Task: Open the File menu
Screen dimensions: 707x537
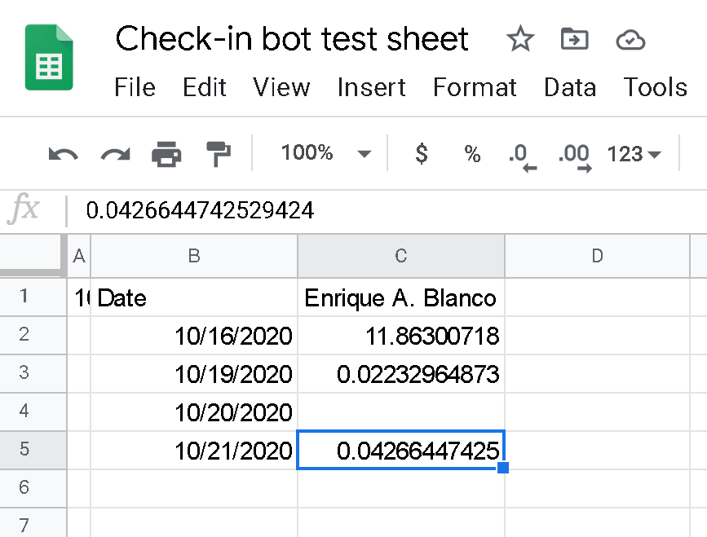Action: [135, 87]
